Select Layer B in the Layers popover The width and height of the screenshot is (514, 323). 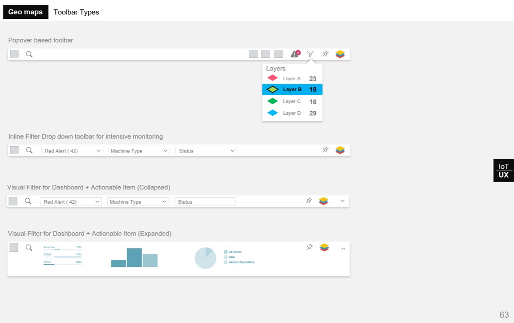[x=292, y=90]
